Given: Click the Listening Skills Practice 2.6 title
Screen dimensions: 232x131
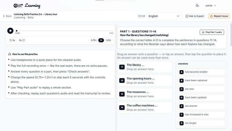Looking at the screenshot, I should (x=35, y=14).
